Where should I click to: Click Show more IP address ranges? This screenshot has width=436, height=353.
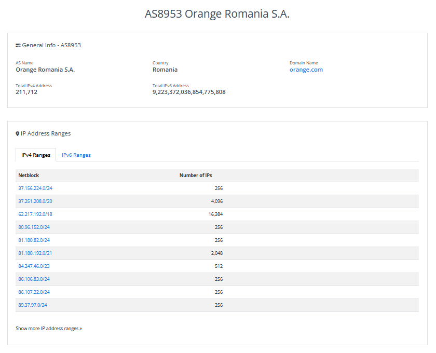pyautogui.click(x=49, y=329)
